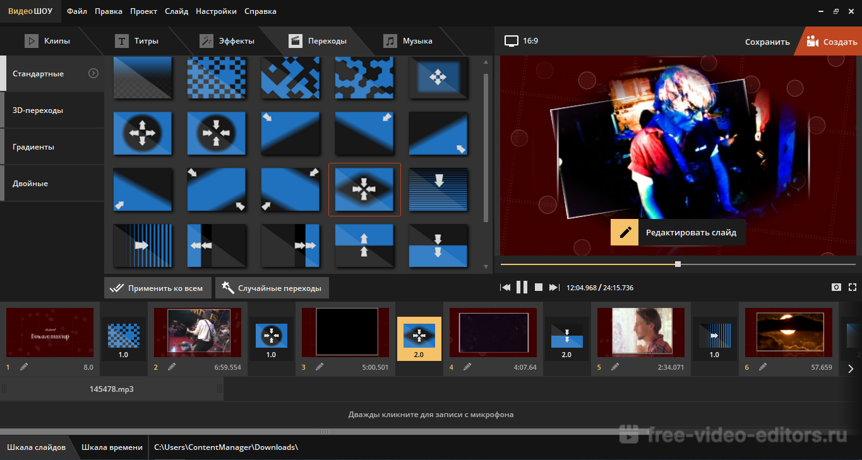The height and width of the screenshot is (460, 862).
Task: Click the transitions gallery scrollbar
Action: 486,148
